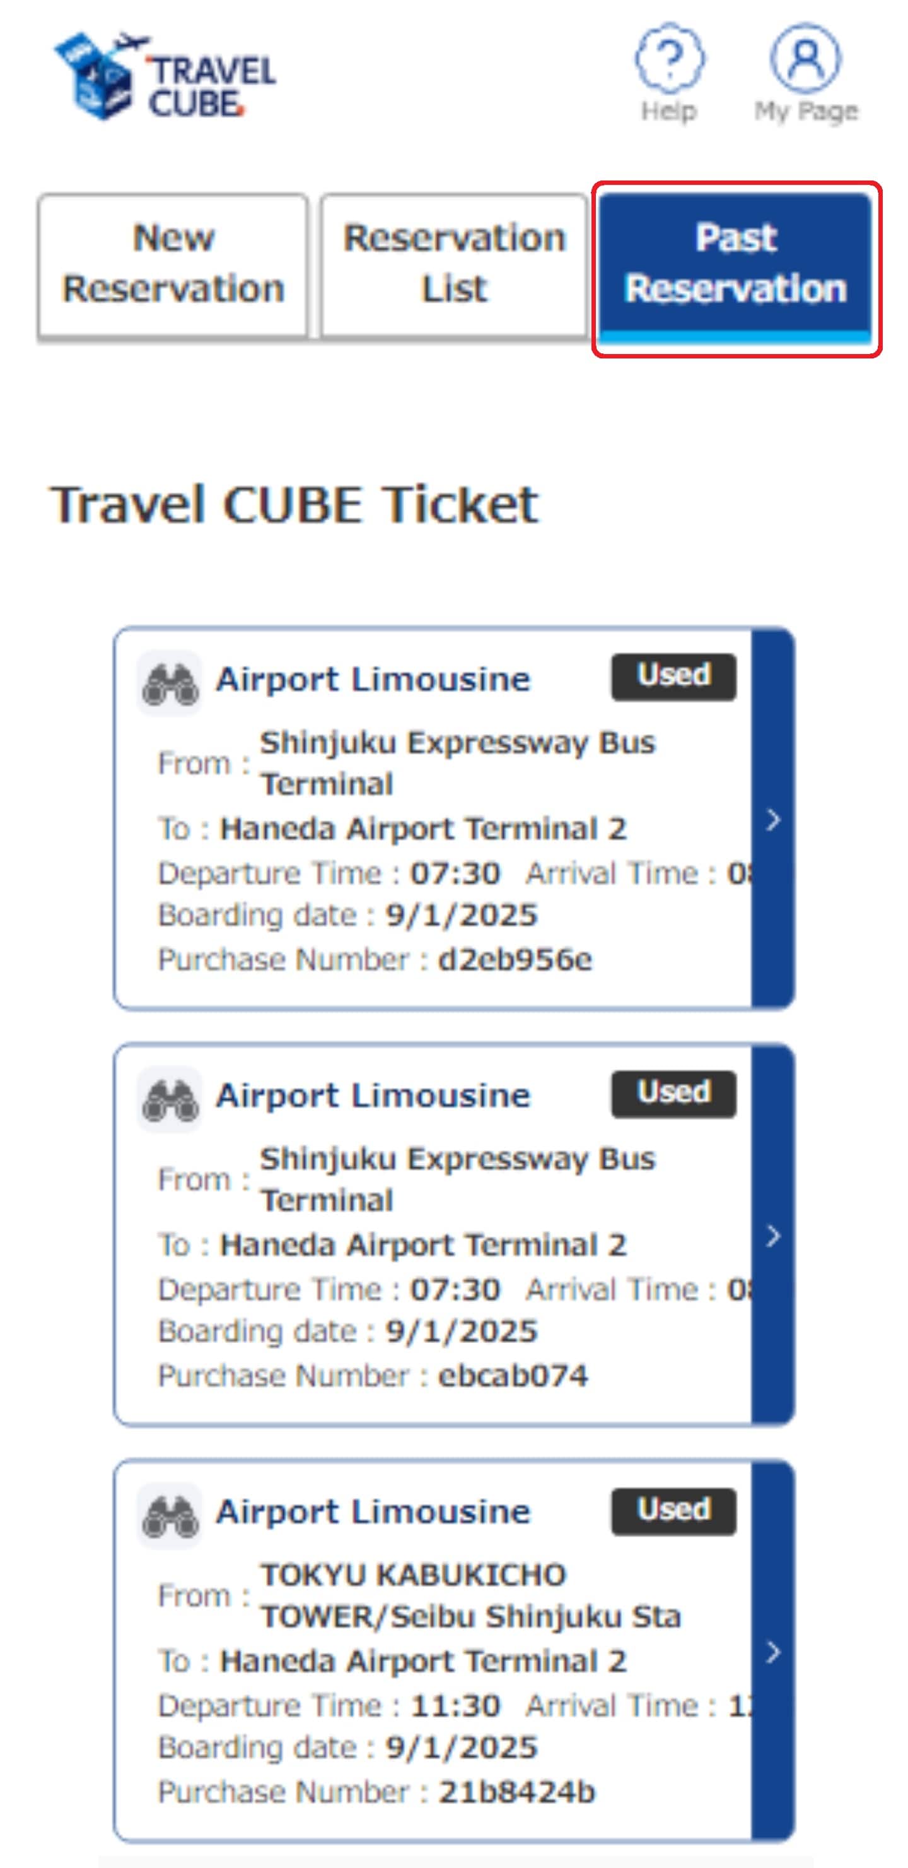Click Used badge on ticket d2eb956e
This screenshot has width=908, height=1868.
tap(673, 677)
